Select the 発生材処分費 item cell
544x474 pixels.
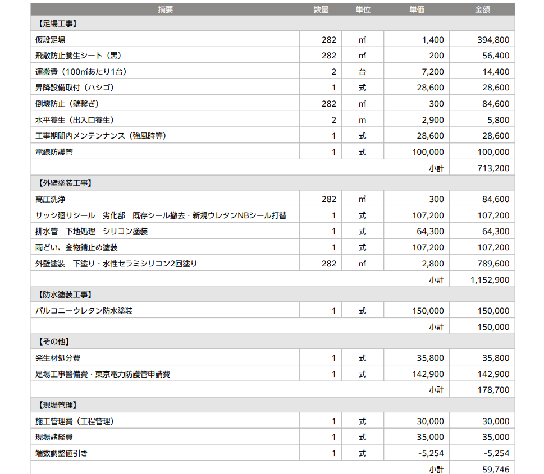click(58, 358)
